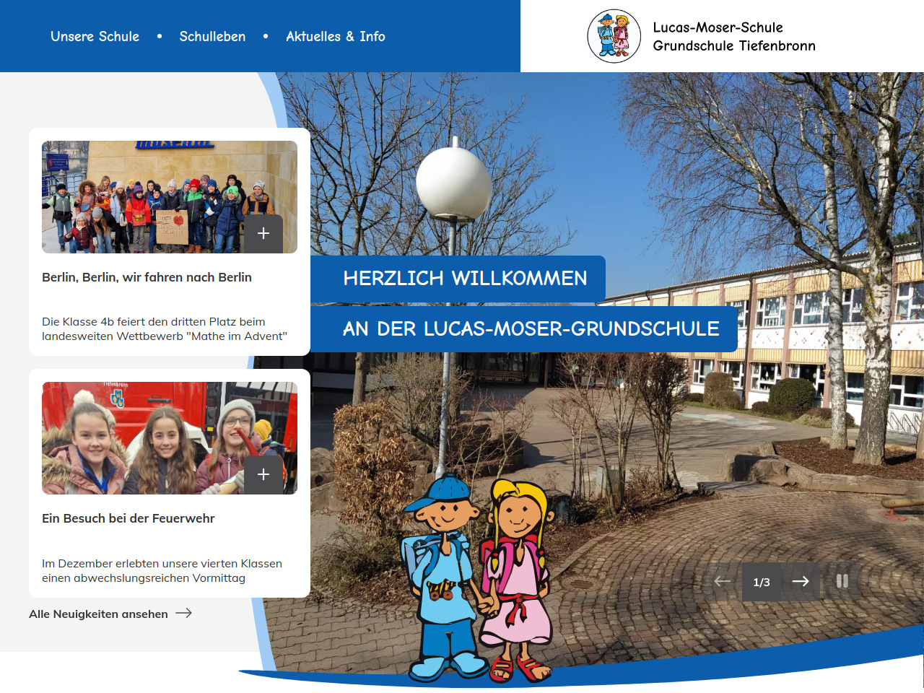Click the plus icon on Feuerwehr photo
The height and width of the screenshot is (693, 924).
263,474
